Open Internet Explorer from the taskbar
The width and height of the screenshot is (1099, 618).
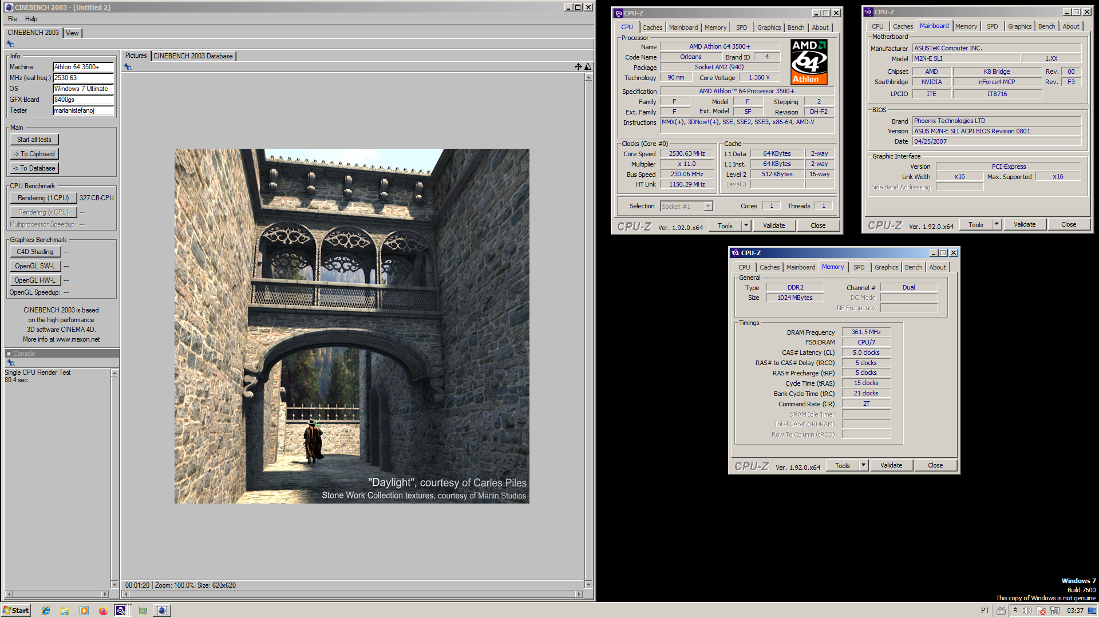[46, 611]
